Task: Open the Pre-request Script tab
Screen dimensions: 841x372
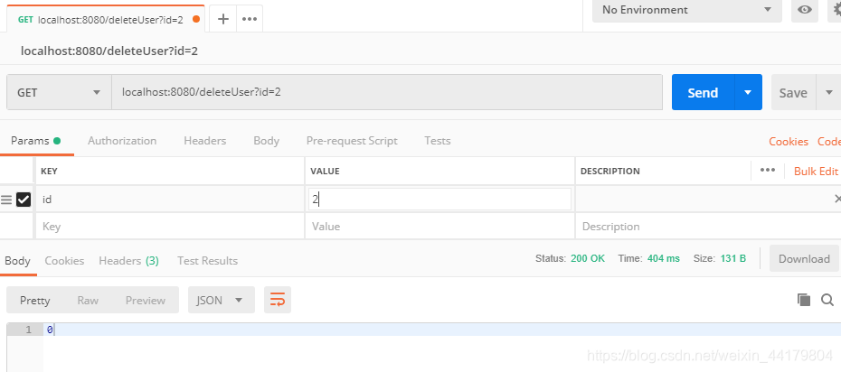Action: pyautogui.click(x=352, y=141)
